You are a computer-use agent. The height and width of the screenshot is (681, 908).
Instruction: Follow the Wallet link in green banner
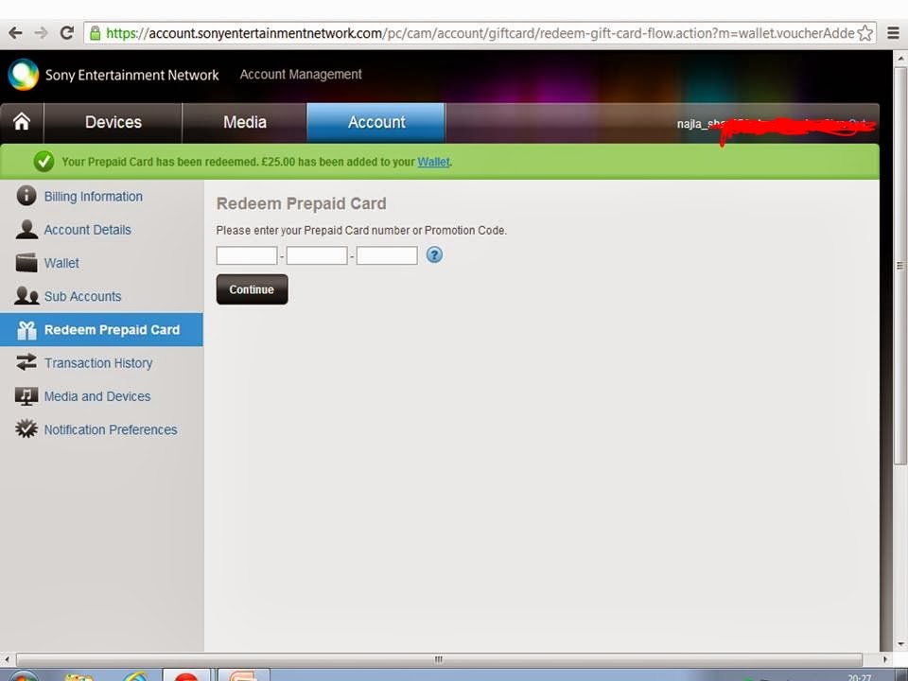(x=433, y=162)
